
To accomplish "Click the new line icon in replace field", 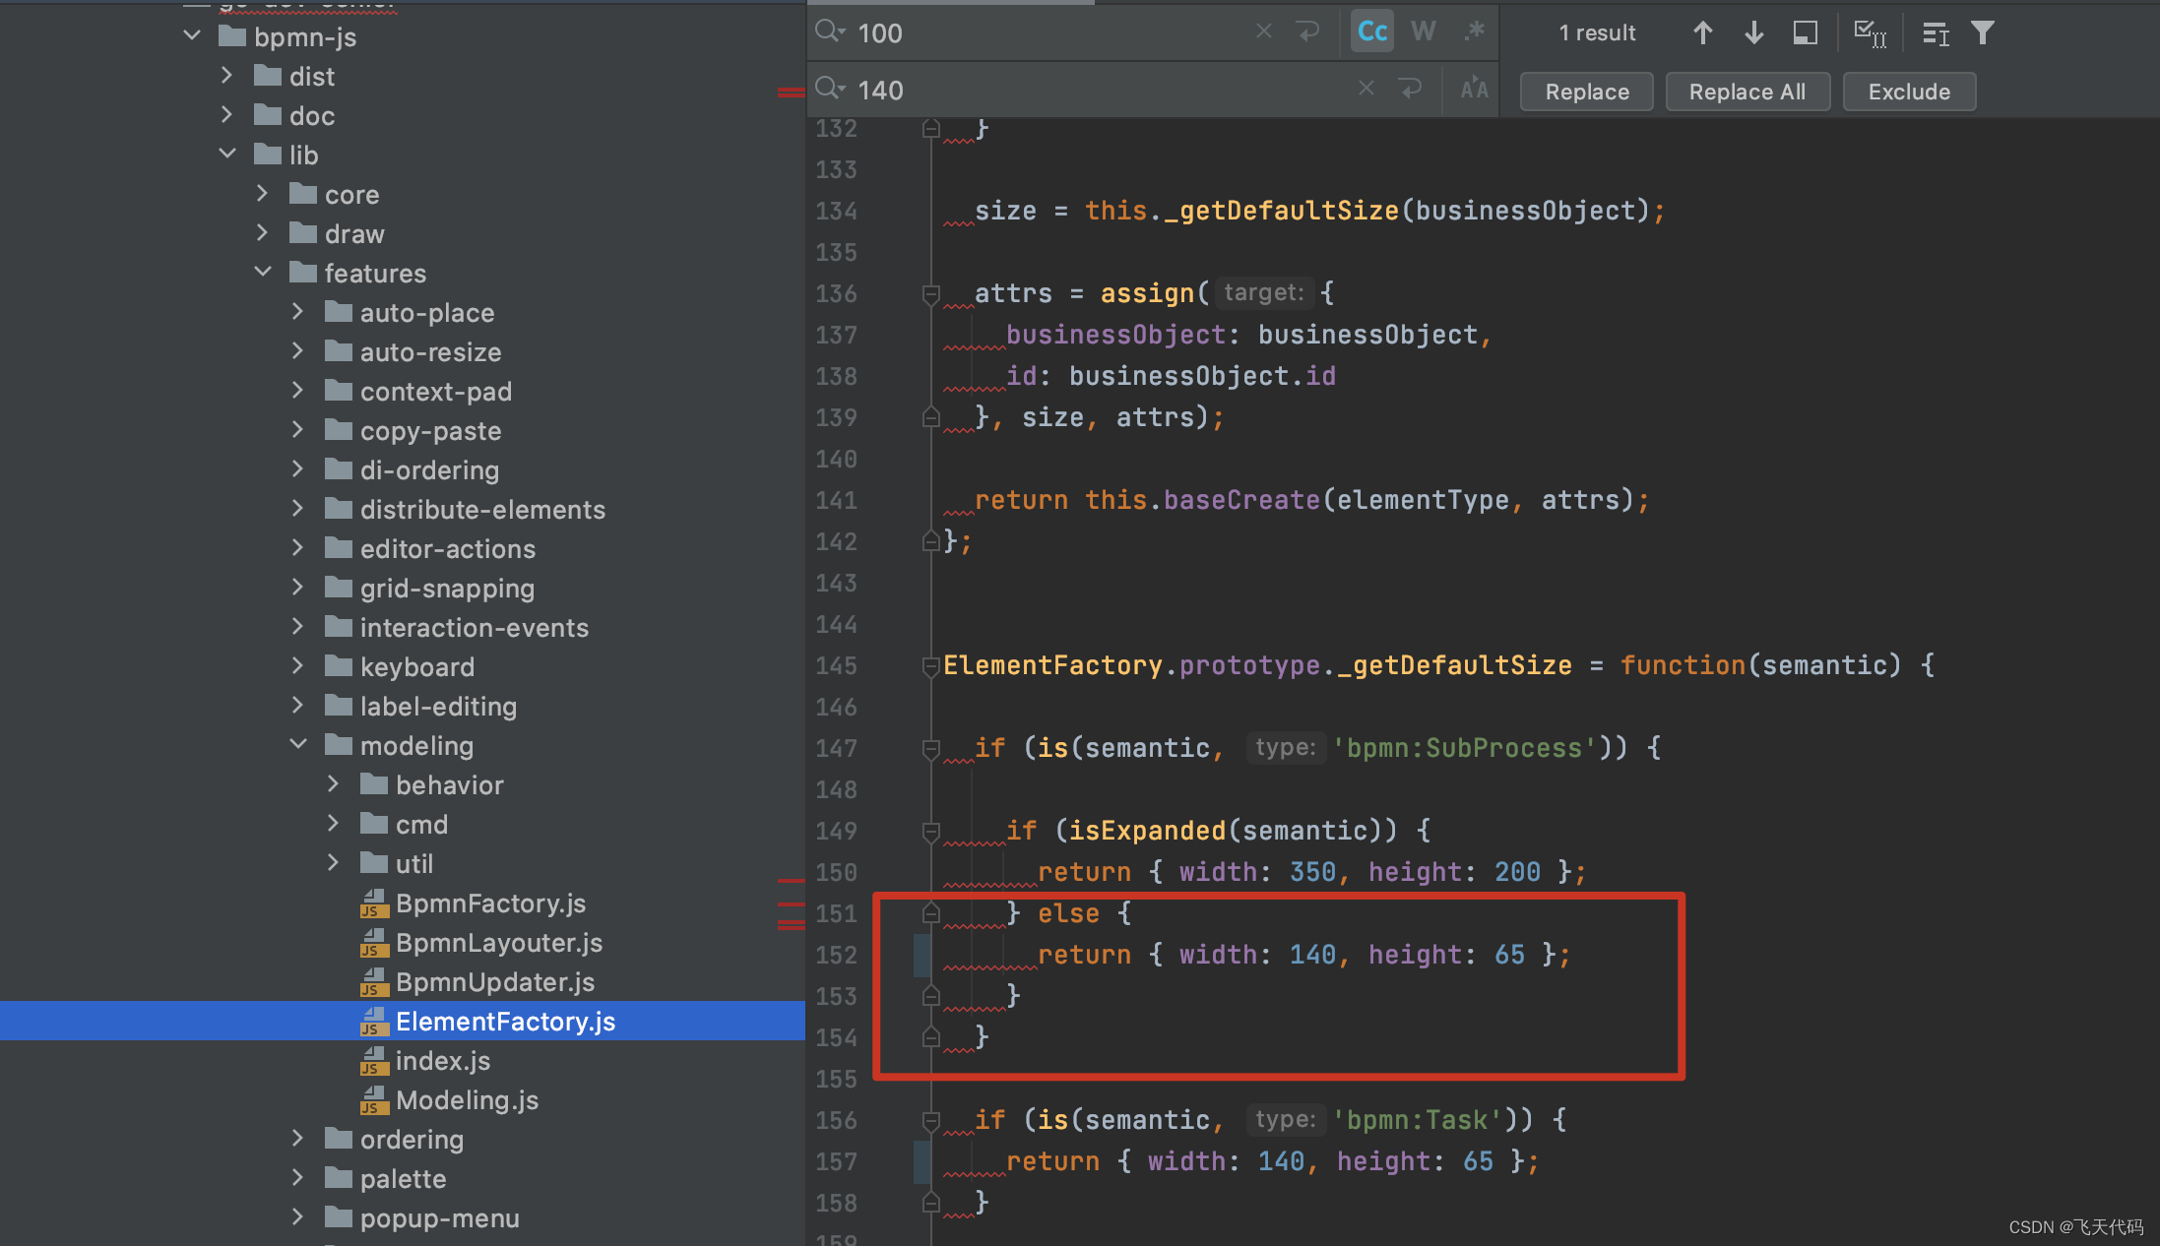I will click(1411, 89).
